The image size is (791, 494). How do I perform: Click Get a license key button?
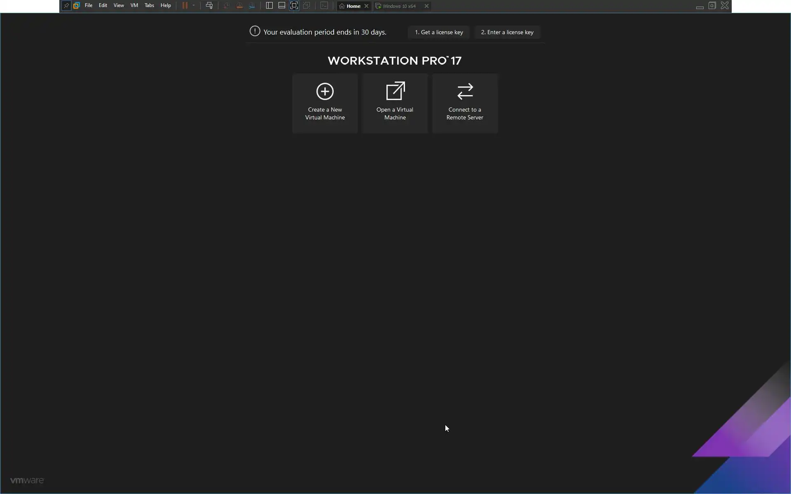click(439, 32)
